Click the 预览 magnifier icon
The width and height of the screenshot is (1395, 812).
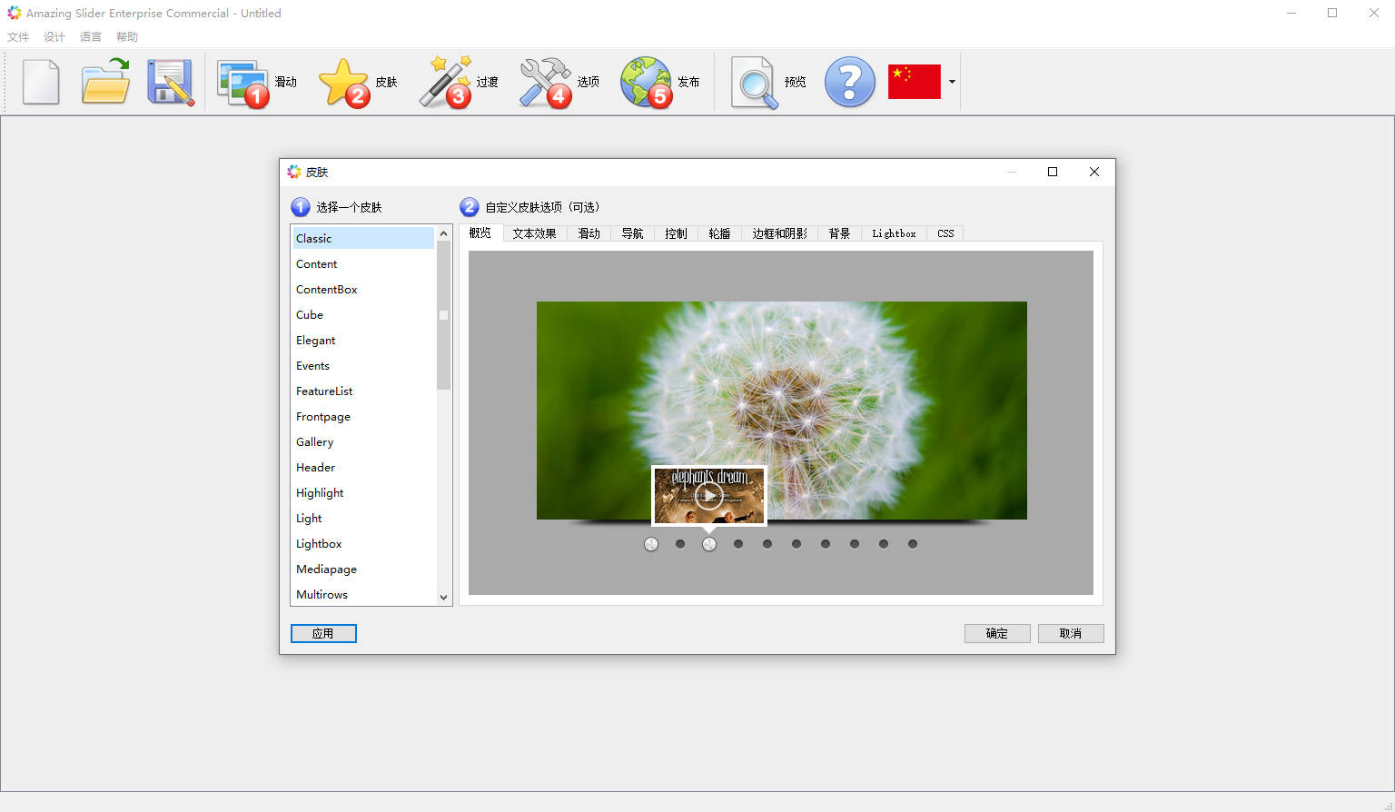coord(755,83)
